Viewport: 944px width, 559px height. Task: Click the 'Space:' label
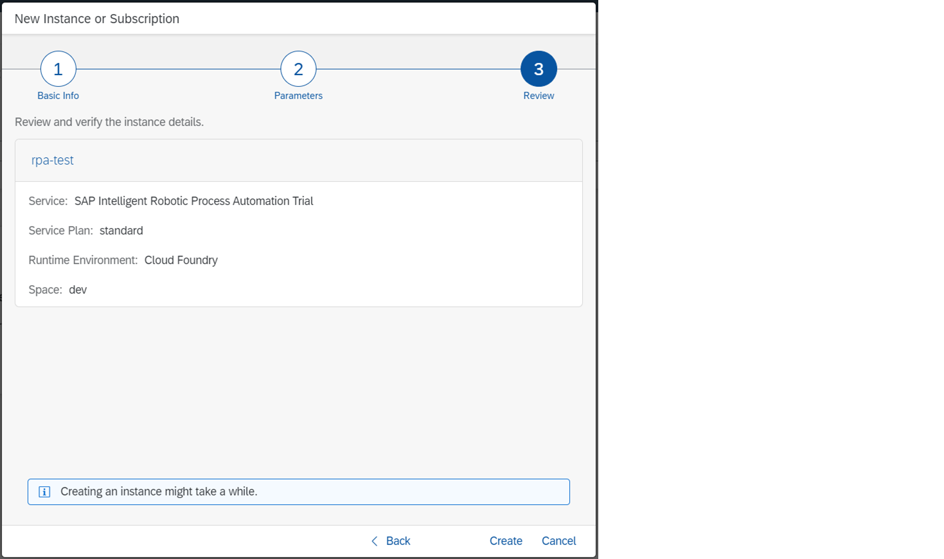tap(46, 290)
